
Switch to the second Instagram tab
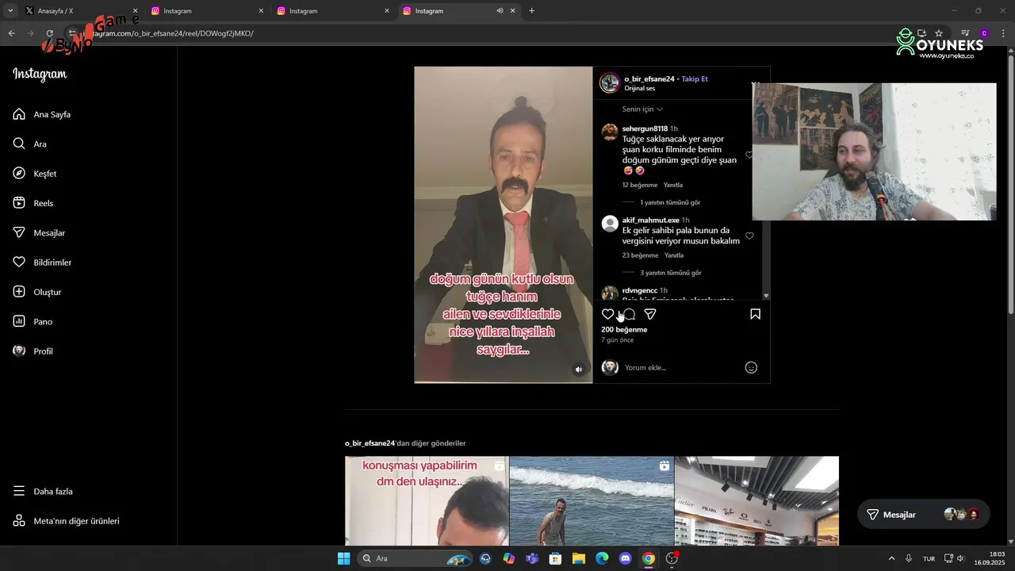[331, 11]
